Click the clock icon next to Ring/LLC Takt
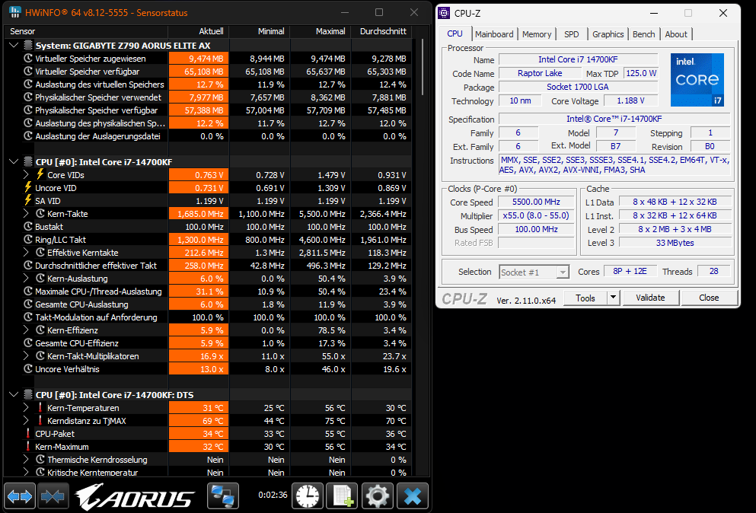This screenshot has width=756, height=513. [x=28, y=239]
